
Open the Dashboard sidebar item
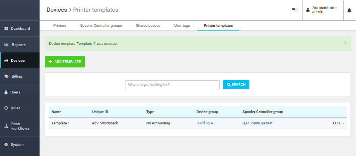coord(20,29)
